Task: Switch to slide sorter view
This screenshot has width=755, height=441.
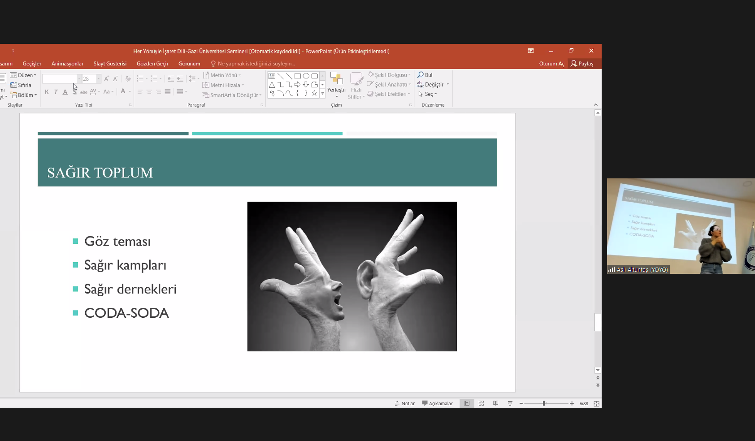Action: coord(481,403)
